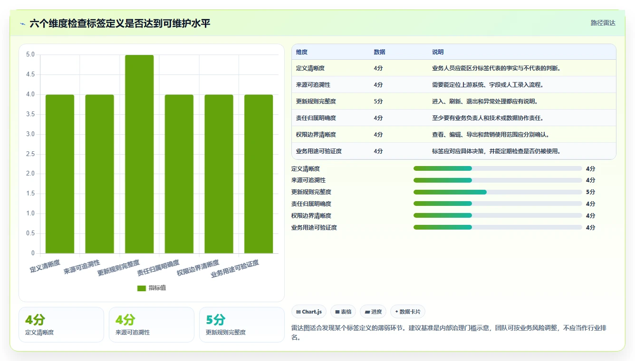Click the 5分 value beside progress list
The width and height of the screenshot is (635, 361).
590,192
